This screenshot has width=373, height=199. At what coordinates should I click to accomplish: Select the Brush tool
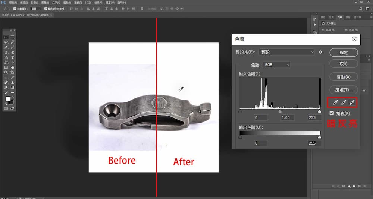click(x=12, y=47)
